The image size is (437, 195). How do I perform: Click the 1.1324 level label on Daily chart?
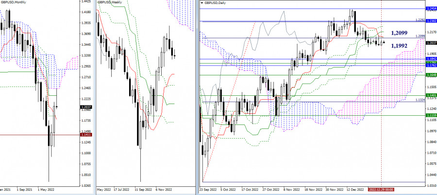pyautogui.click(x=421, y=100)
